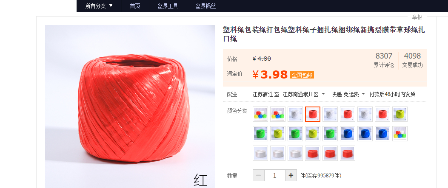Click the 举报 report link

coord(417,17)
